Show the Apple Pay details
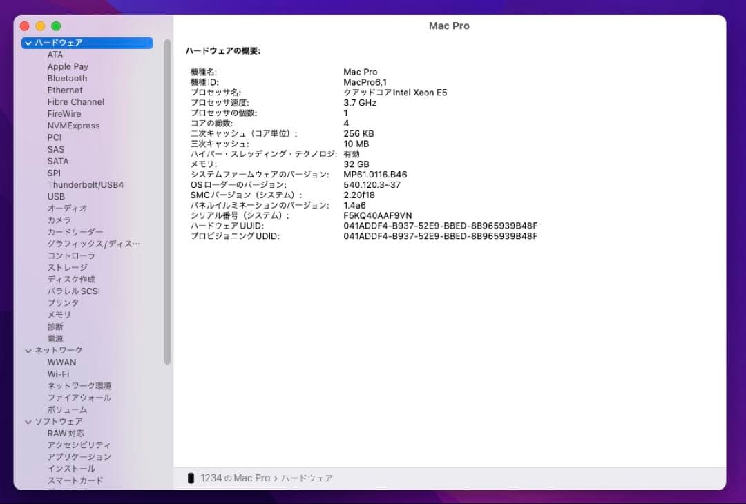Viewport: 746px width, 504px height. pyautogui.click(x=68, y=67)
